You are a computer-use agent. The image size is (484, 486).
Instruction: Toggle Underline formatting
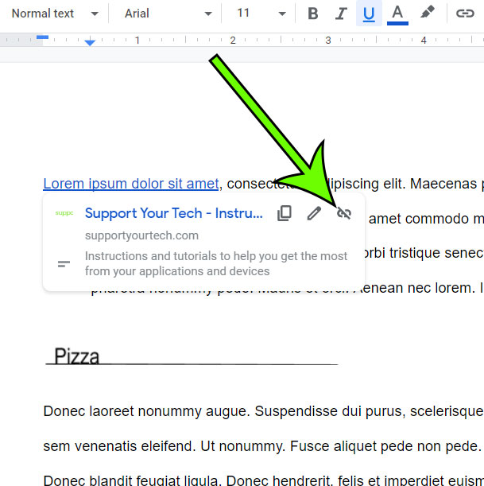(x=369, y=14)
